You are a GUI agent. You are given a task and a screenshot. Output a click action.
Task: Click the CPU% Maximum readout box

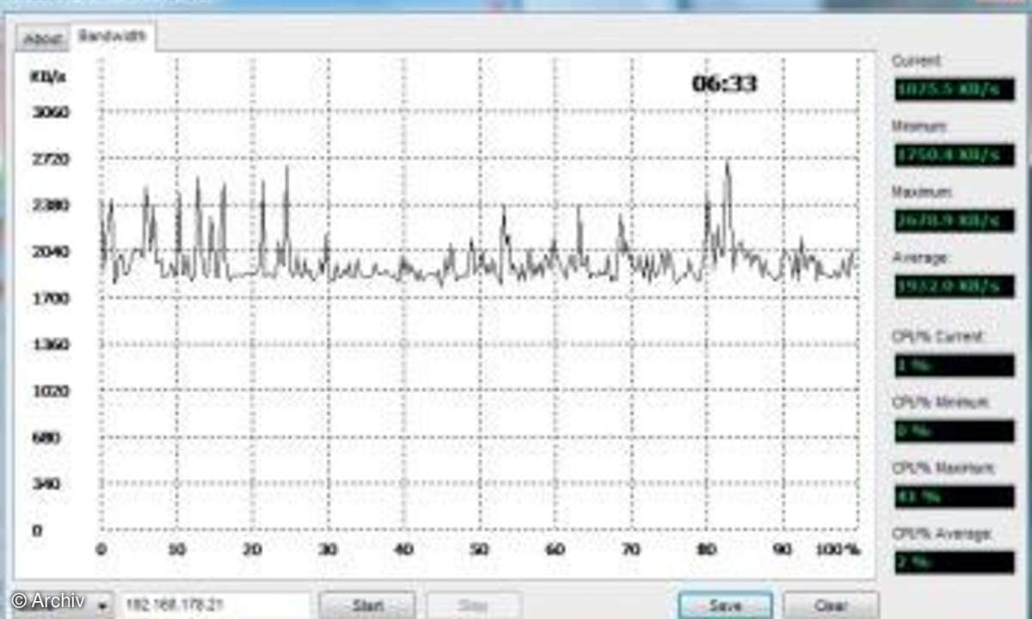[x=954, y=496]
